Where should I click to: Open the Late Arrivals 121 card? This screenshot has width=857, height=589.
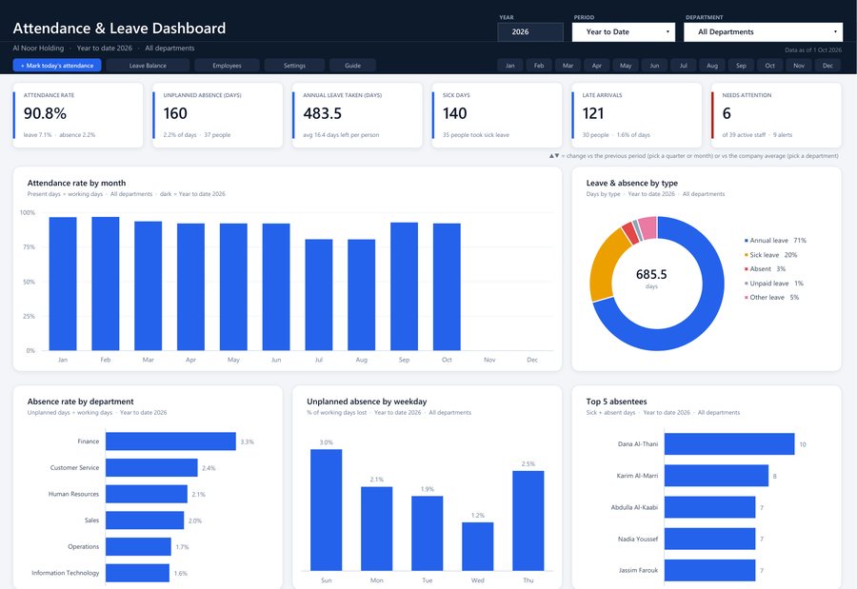pyautogui.click(x=637, y=115)
